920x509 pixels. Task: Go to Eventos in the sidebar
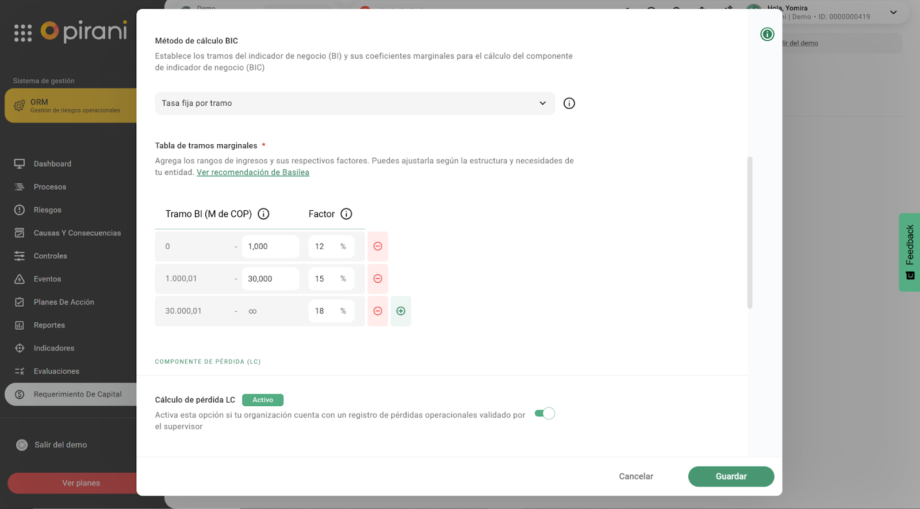point(47,279)
